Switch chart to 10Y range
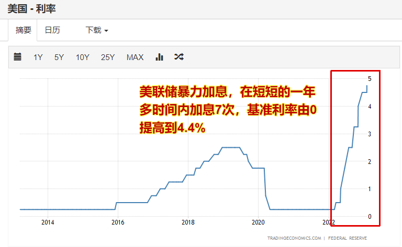Viewport: 402px width, 247px height. [83, 57]
